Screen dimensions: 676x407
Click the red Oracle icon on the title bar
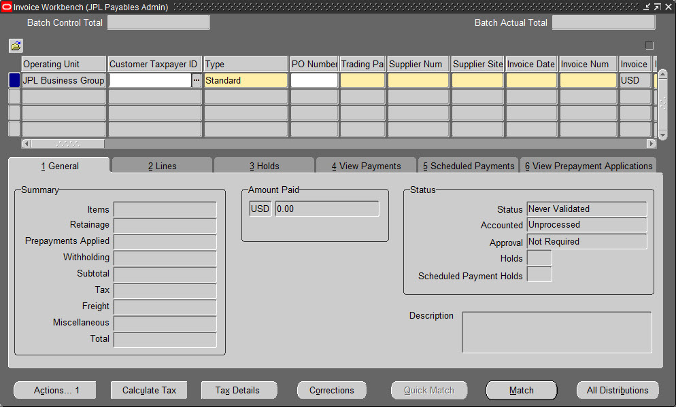pyautogui.click(x=7, y=7)
